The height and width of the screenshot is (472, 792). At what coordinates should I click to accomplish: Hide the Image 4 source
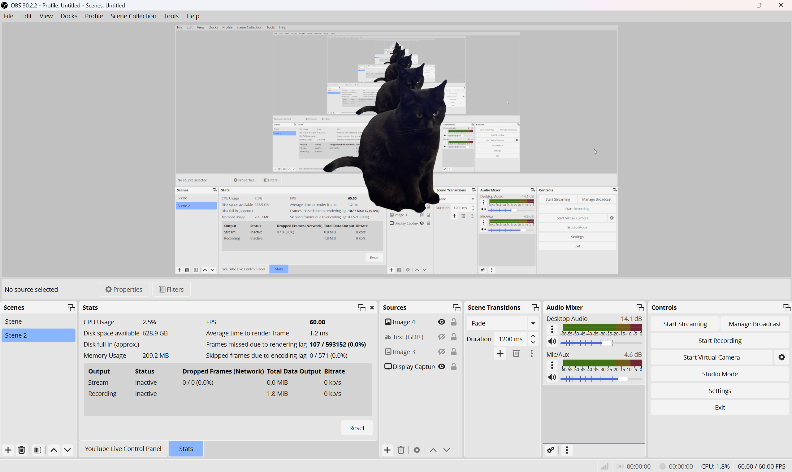click(x=441, y=322)
